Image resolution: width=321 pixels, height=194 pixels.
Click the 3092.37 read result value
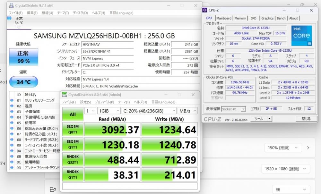(x=112, y=129)
